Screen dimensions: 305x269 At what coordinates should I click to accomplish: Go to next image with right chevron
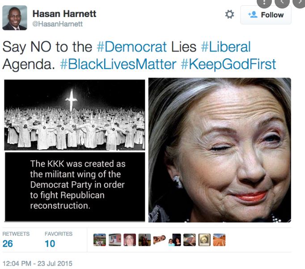click(x=300, y=2)
